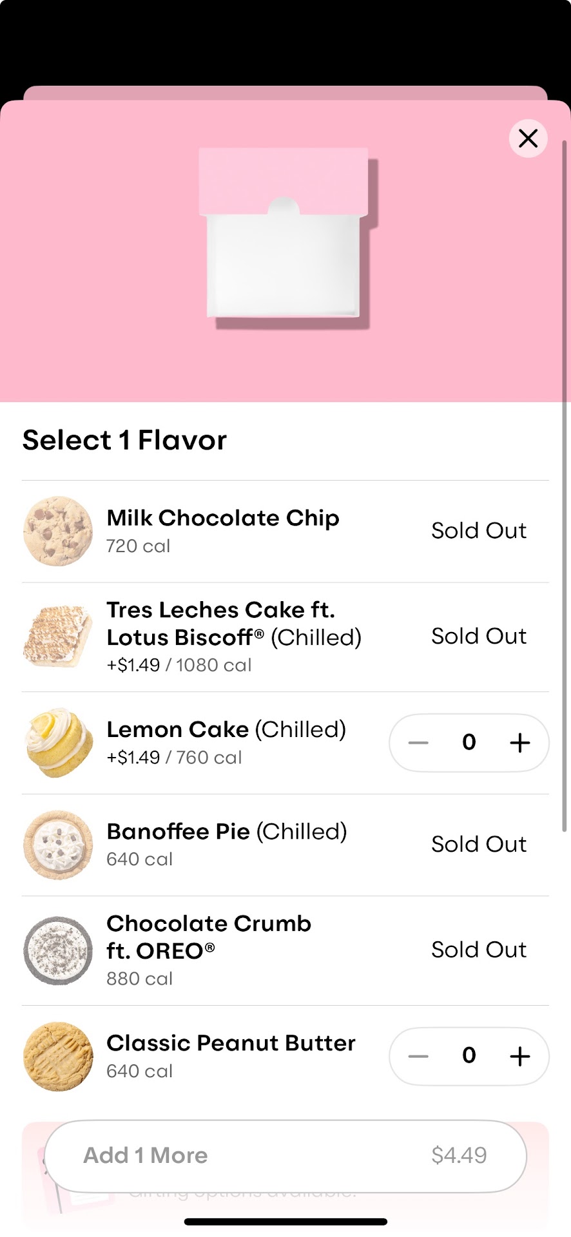Click the Lemon Cake quantity count
Image resolution: width=571 pixels, height=1237 pixels.
pos(469,743)
